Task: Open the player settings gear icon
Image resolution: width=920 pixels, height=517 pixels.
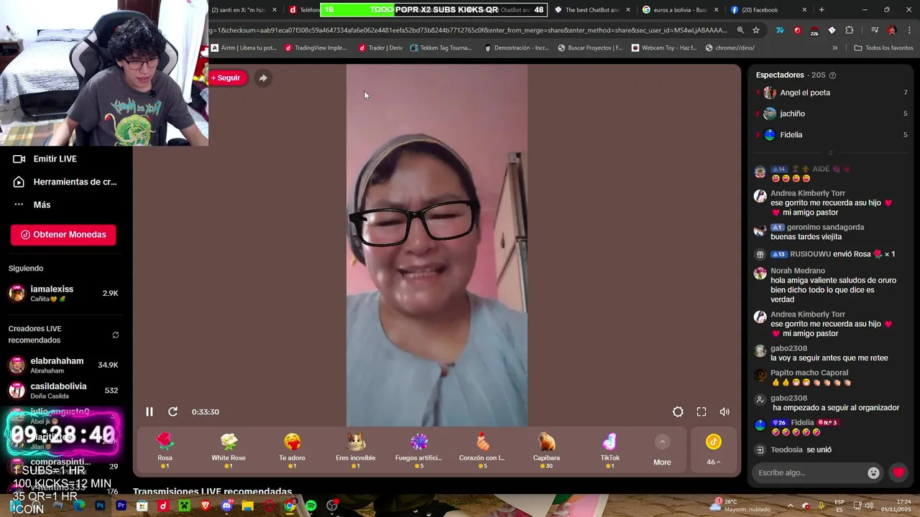Action: 678,411
